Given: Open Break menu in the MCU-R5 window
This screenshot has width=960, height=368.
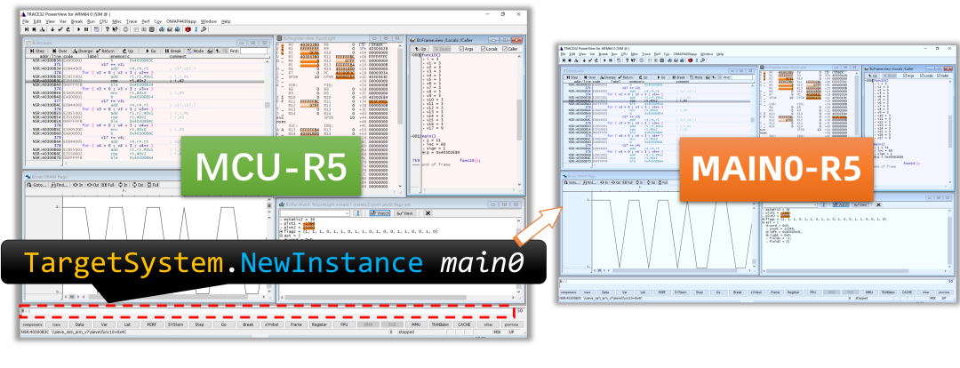Looking at the screenshot, I should (76, 21).
